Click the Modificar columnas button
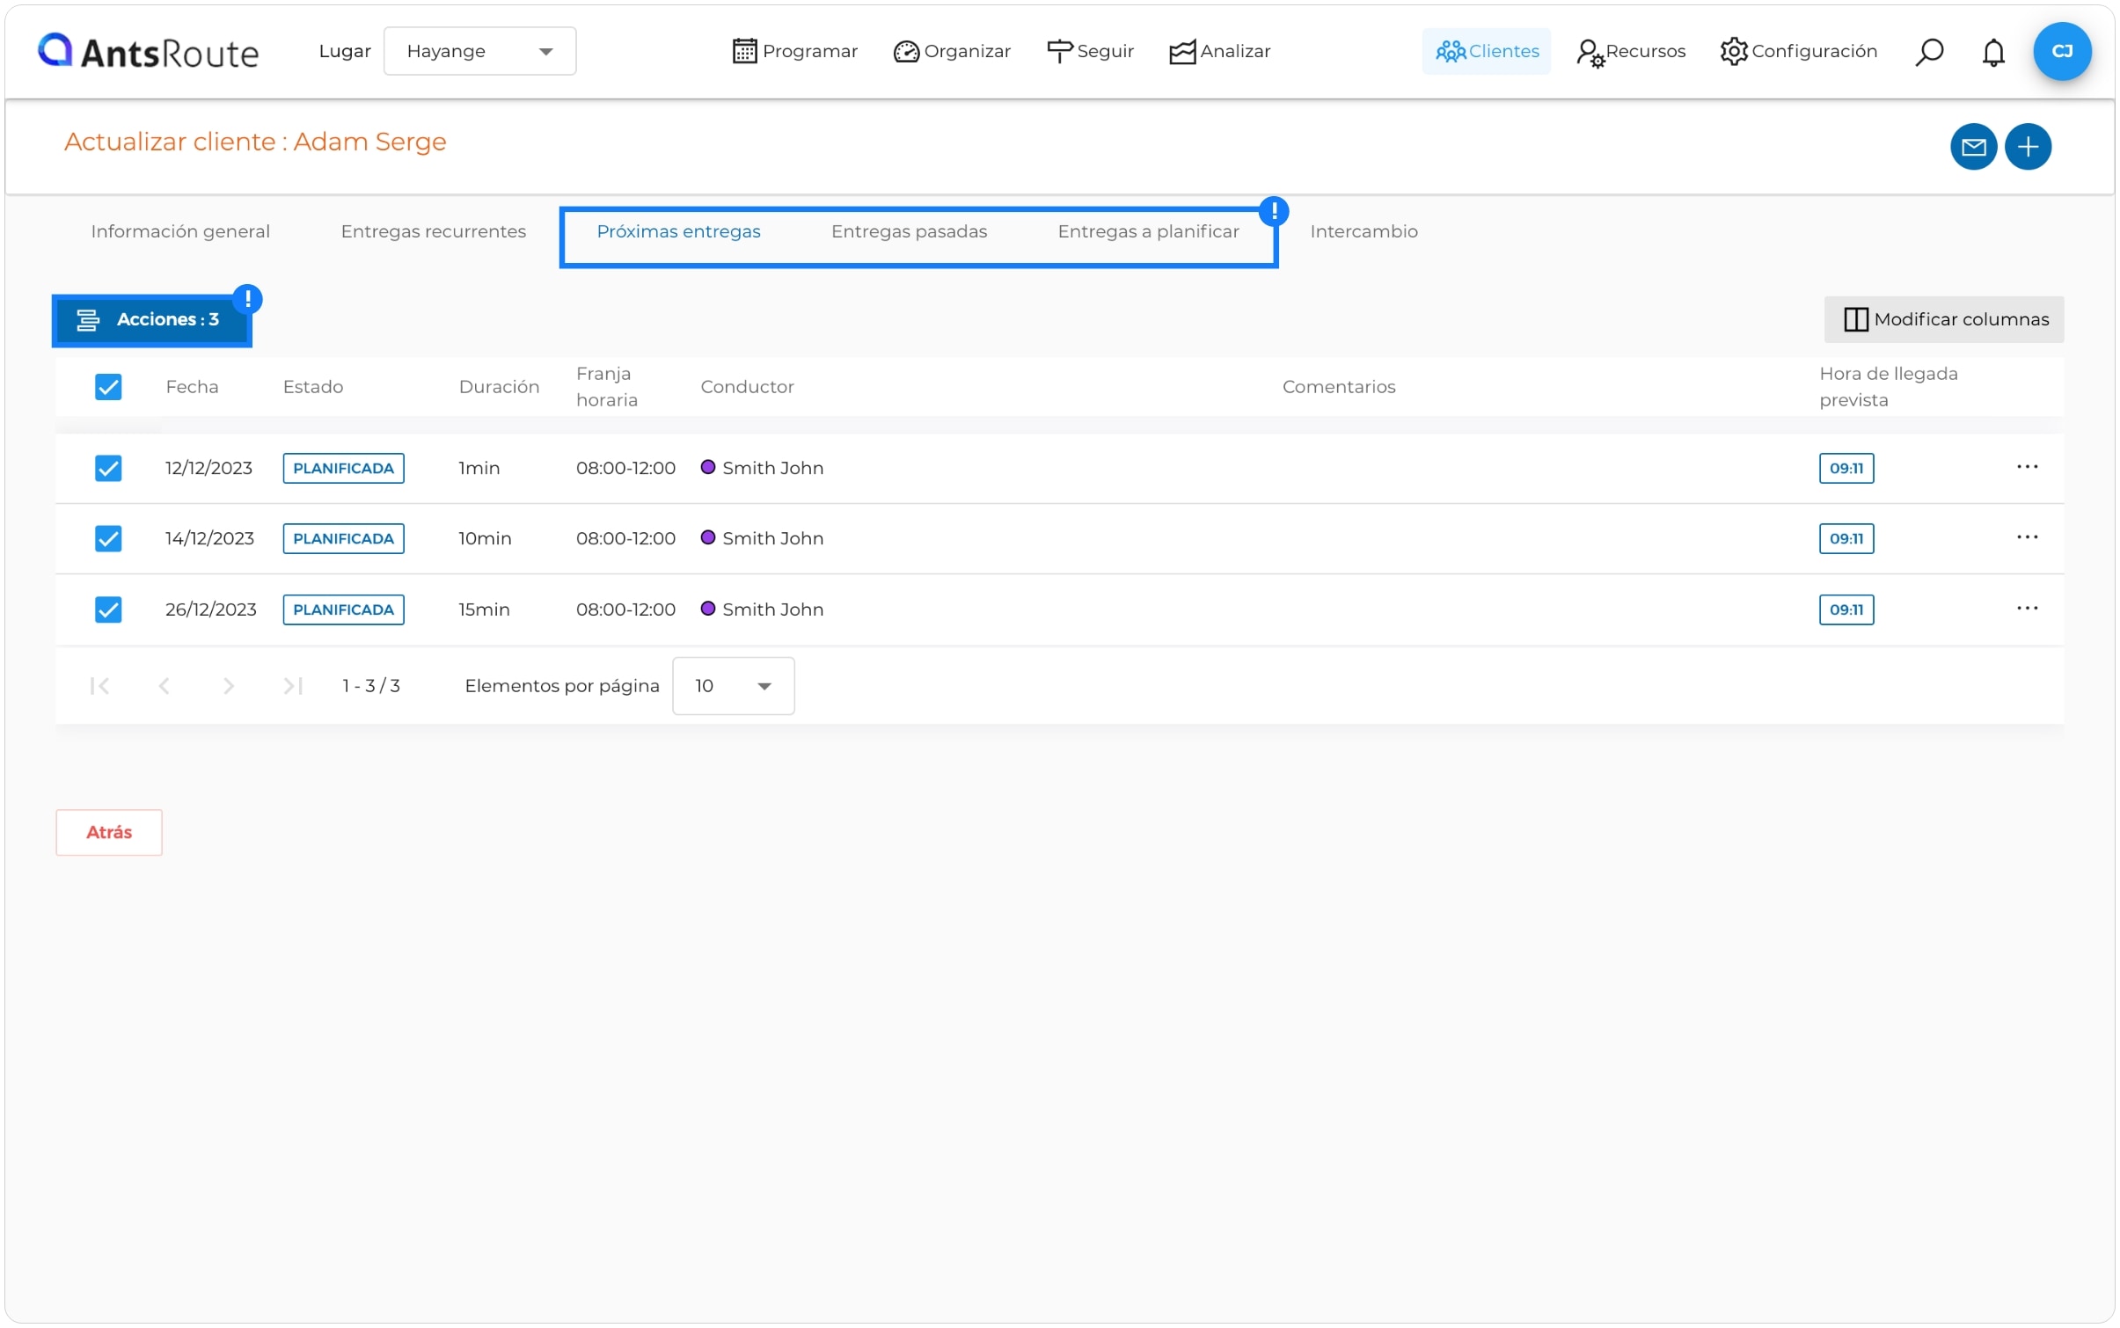 pos(1943,319)
